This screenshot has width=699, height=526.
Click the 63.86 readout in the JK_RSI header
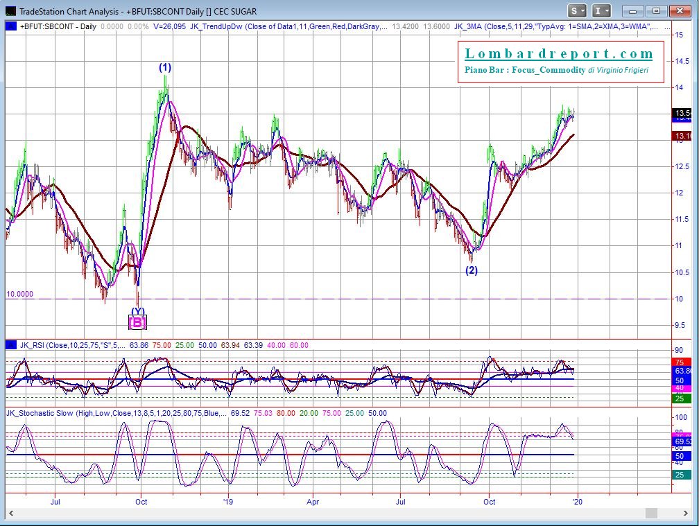tap(139, 345)
